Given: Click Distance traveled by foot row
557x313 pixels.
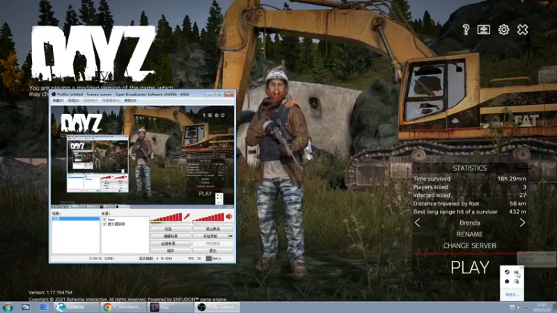Looking at the screenshot, I should click(x=469, y=204).
